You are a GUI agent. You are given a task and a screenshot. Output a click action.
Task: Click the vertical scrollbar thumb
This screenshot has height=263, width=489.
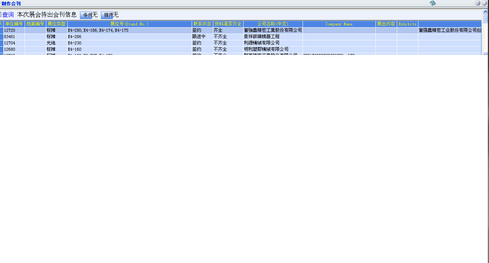click(486, 19)
